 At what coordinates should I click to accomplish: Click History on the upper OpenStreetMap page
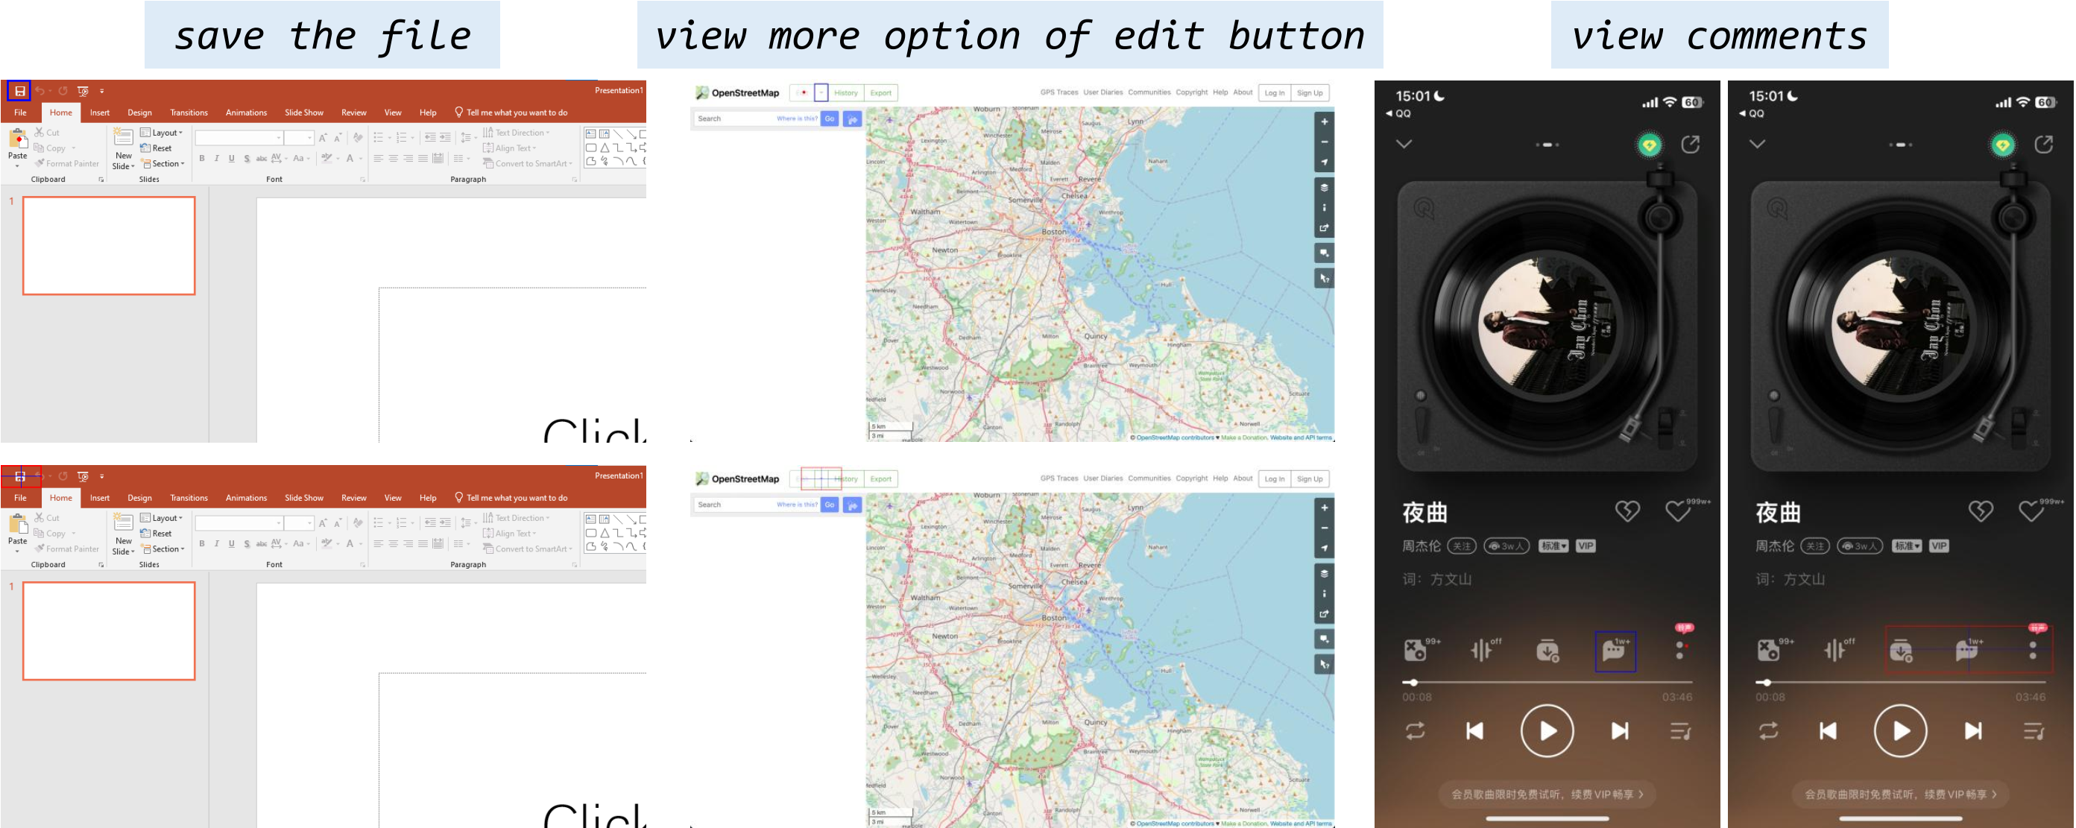point(845,92)
